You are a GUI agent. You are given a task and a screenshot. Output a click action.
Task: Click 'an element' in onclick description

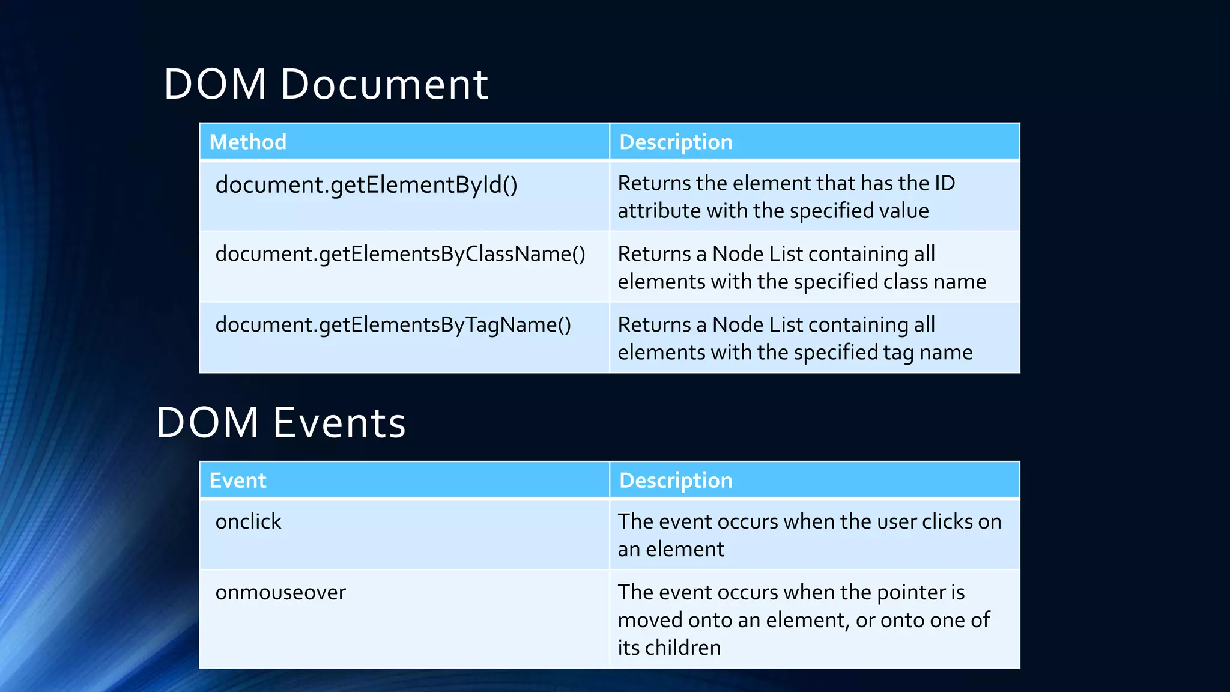[x=671, y=549]
